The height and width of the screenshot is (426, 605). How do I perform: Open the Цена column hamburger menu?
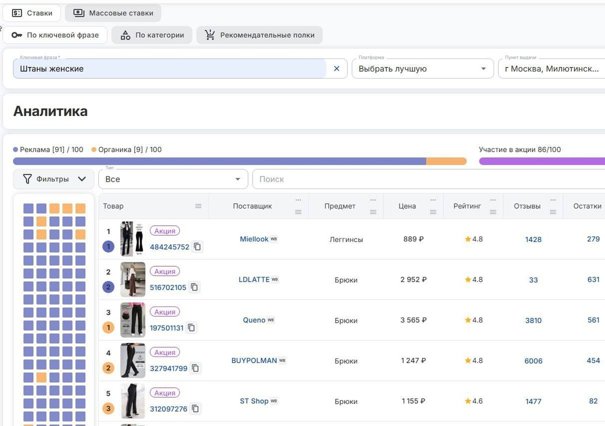(433, 212)
